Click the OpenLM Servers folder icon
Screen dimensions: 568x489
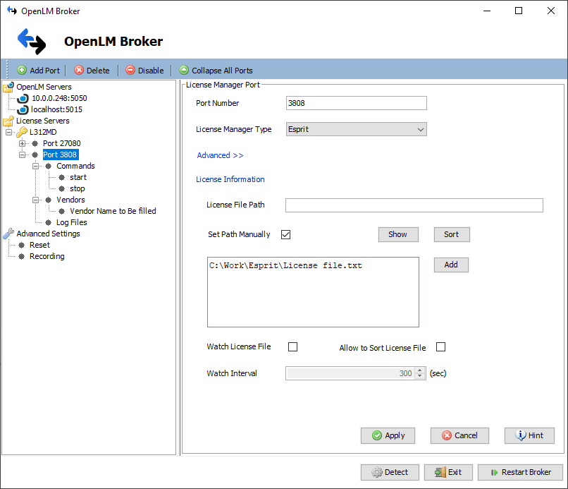coord(8,87)
